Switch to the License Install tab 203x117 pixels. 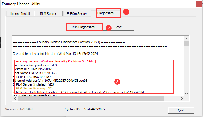20,14
